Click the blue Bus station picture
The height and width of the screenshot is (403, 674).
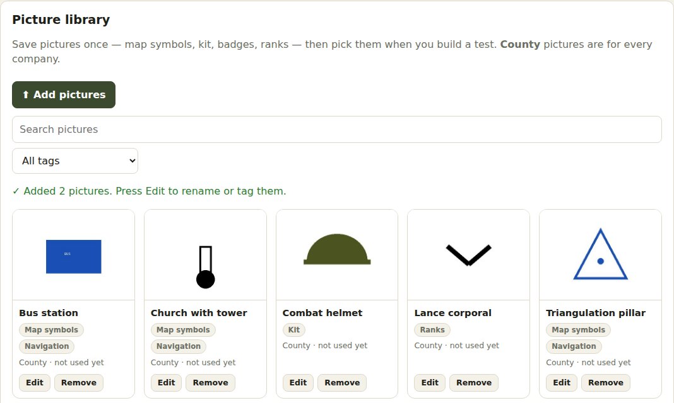pyautogui.click(x=73, y=256)
